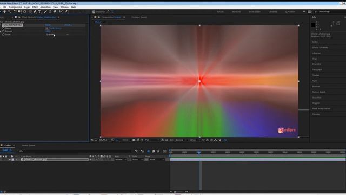Toggle the Snapping checkbox
The height and width of the screenshot is (195, 346).
tap(94, 12)
